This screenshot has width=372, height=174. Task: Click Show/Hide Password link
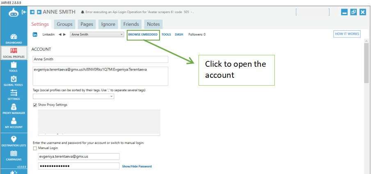137,166
